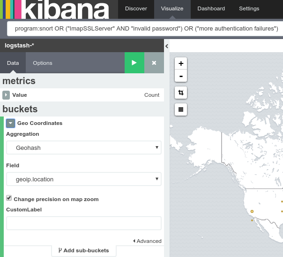This screenshot has height=257, width=283.
Task: Click Add sub-buckets button
Action: click(x=84, y=250)
